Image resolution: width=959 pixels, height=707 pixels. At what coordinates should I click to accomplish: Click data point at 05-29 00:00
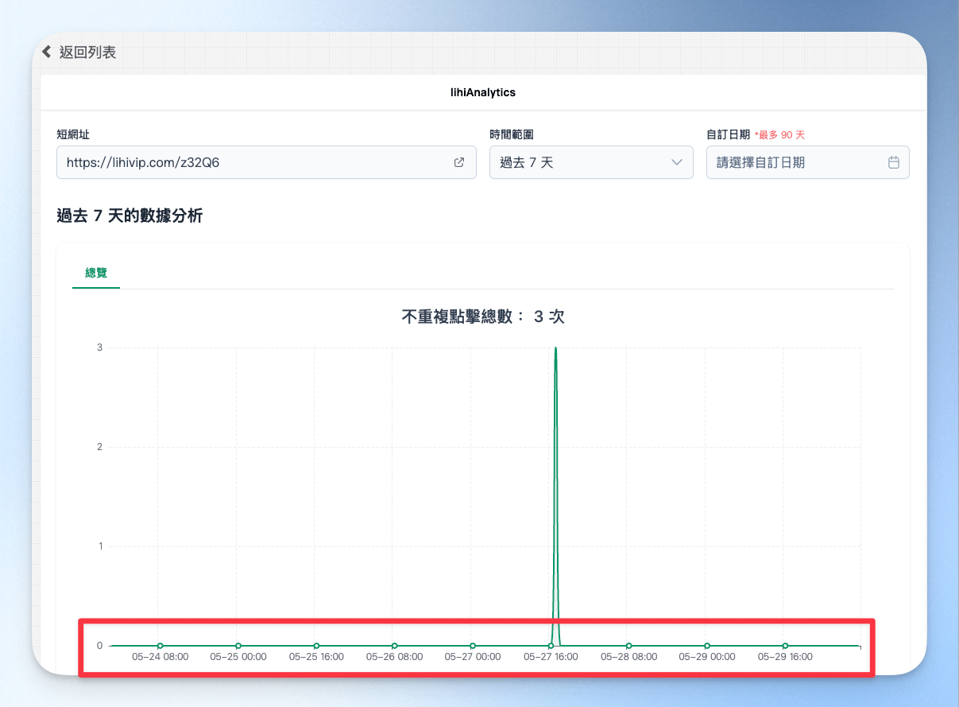[x=707, y=646]
